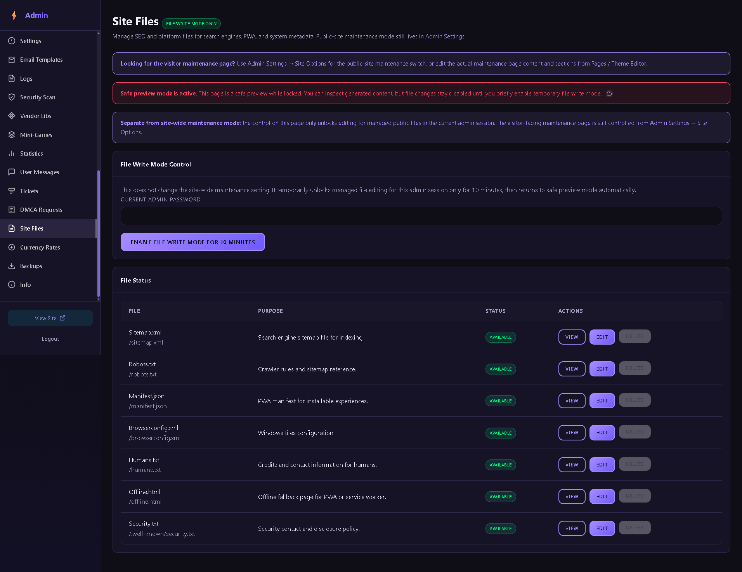Click the Logout link
Screen dimensions: 742x572
(x=50, y=339)
